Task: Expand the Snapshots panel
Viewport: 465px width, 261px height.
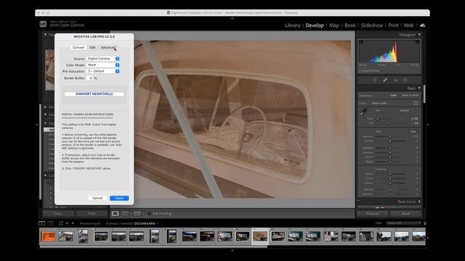Action: coord(45,115)
